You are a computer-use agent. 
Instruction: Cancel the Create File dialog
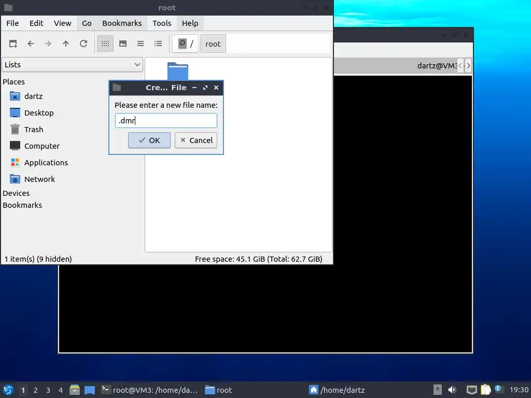pyautogui.click(x=196, y=140)
